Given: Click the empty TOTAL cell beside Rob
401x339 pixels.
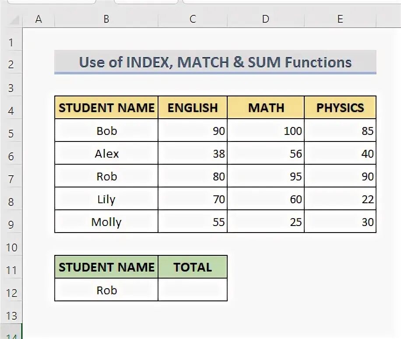Looking at the screenshot, I should pyautogui.click(x=193, y=290).
